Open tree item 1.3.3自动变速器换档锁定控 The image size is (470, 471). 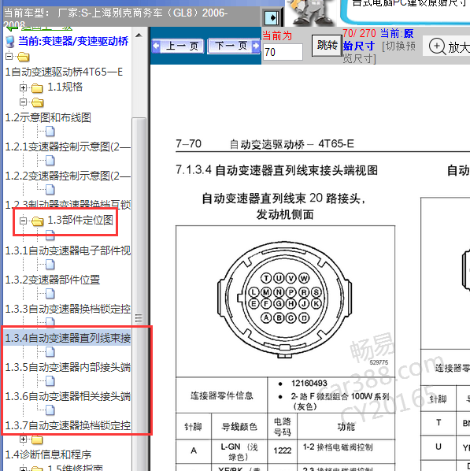(x=68, y=309)
